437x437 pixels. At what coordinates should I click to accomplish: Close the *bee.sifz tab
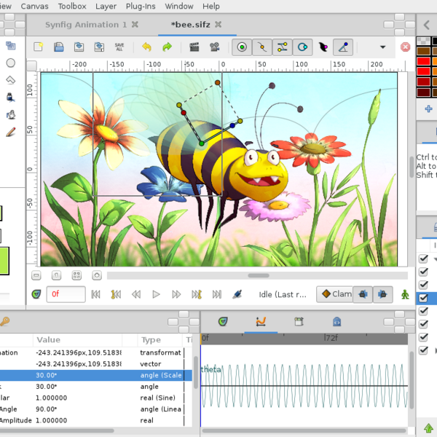tap(218, 25)
